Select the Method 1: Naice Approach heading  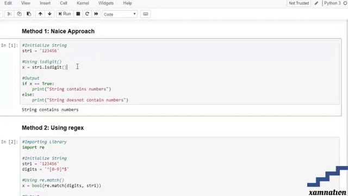point(58,32)
